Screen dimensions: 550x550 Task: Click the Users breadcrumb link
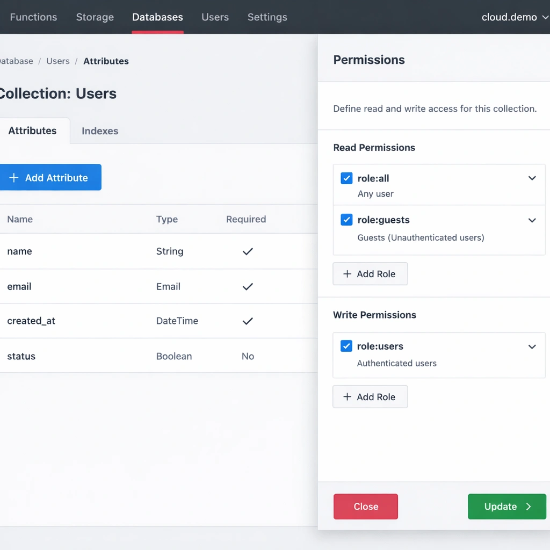click(58, 61)
